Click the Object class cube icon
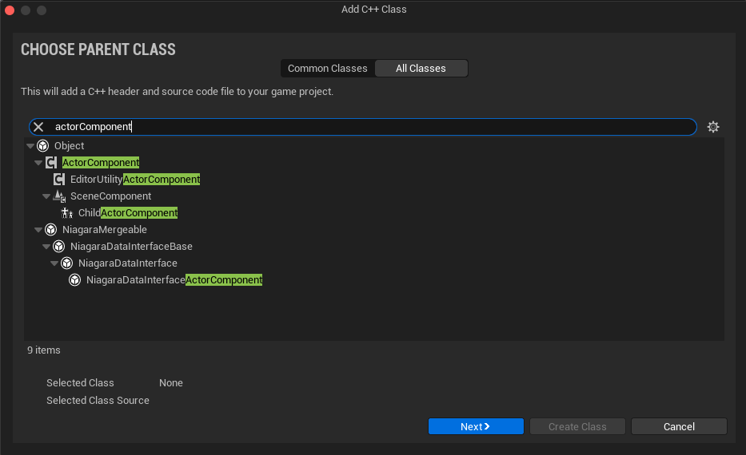 pyautogui.click(x=43, y=146)
